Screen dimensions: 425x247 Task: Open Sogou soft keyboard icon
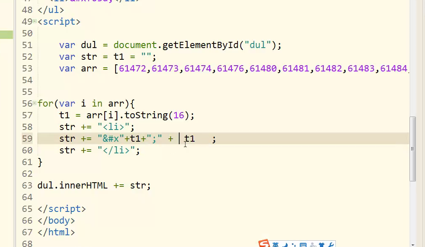point(303,245)
